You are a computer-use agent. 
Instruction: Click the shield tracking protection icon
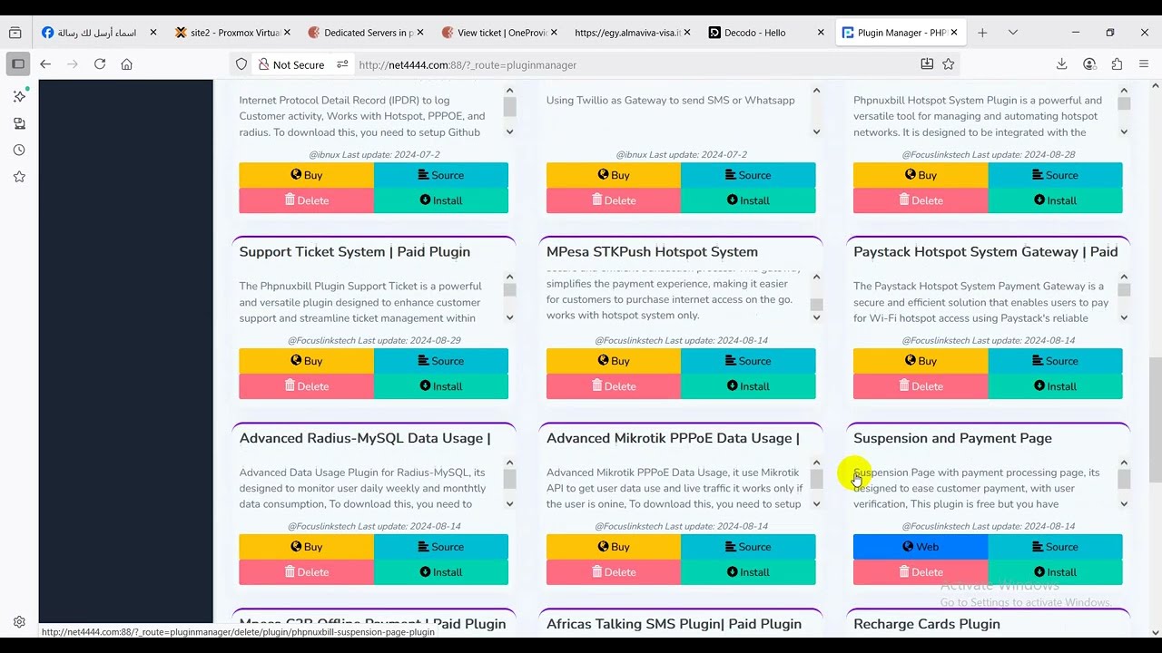click(x=241, y=64)
